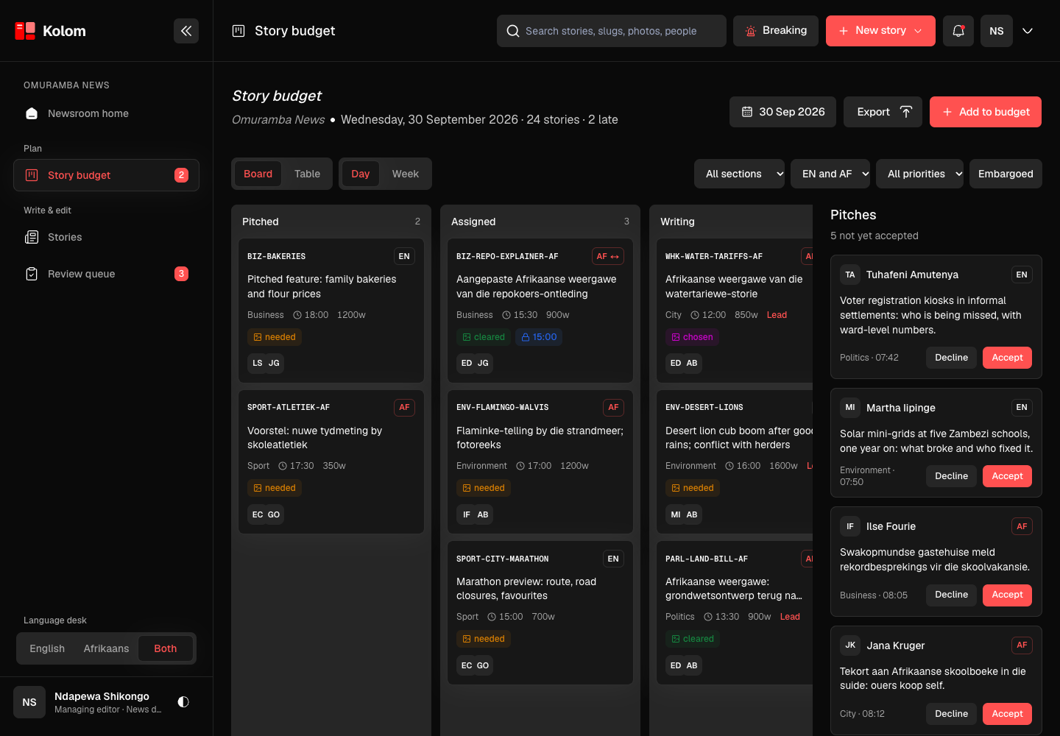Select Day range

pos(361,174)
